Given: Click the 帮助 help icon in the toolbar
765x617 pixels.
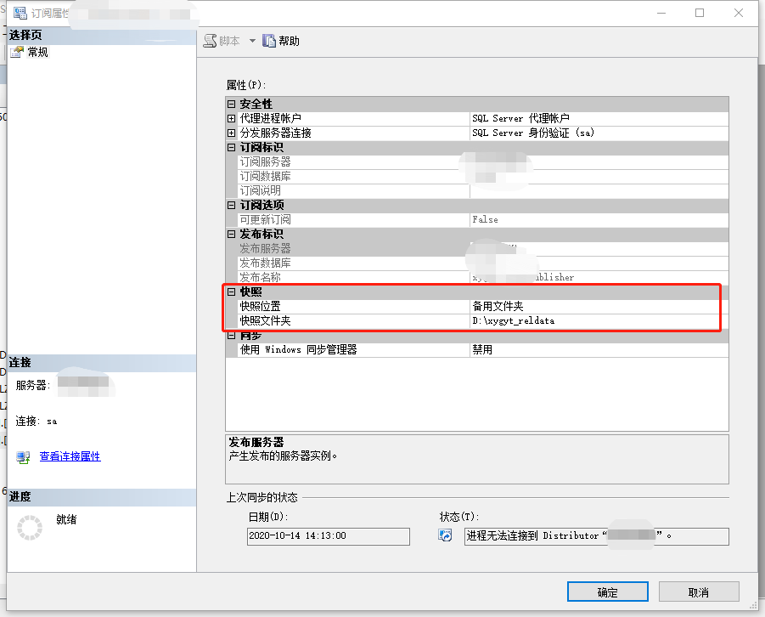Looking at the screenshot, I should coord(267,42).
